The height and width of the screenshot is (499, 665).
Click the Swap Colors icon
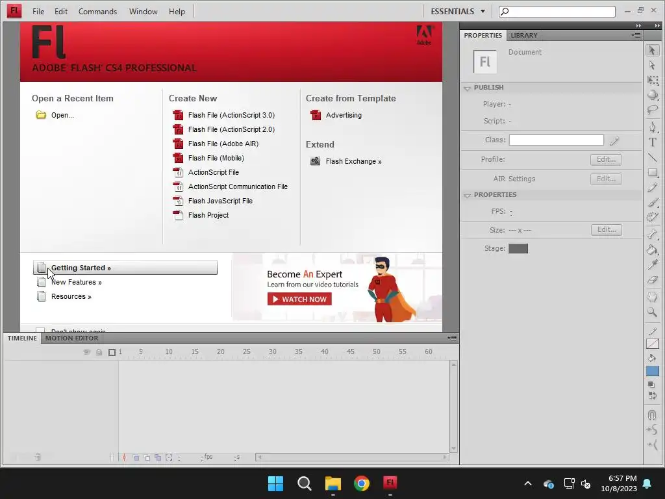click(x=652, y=396)
